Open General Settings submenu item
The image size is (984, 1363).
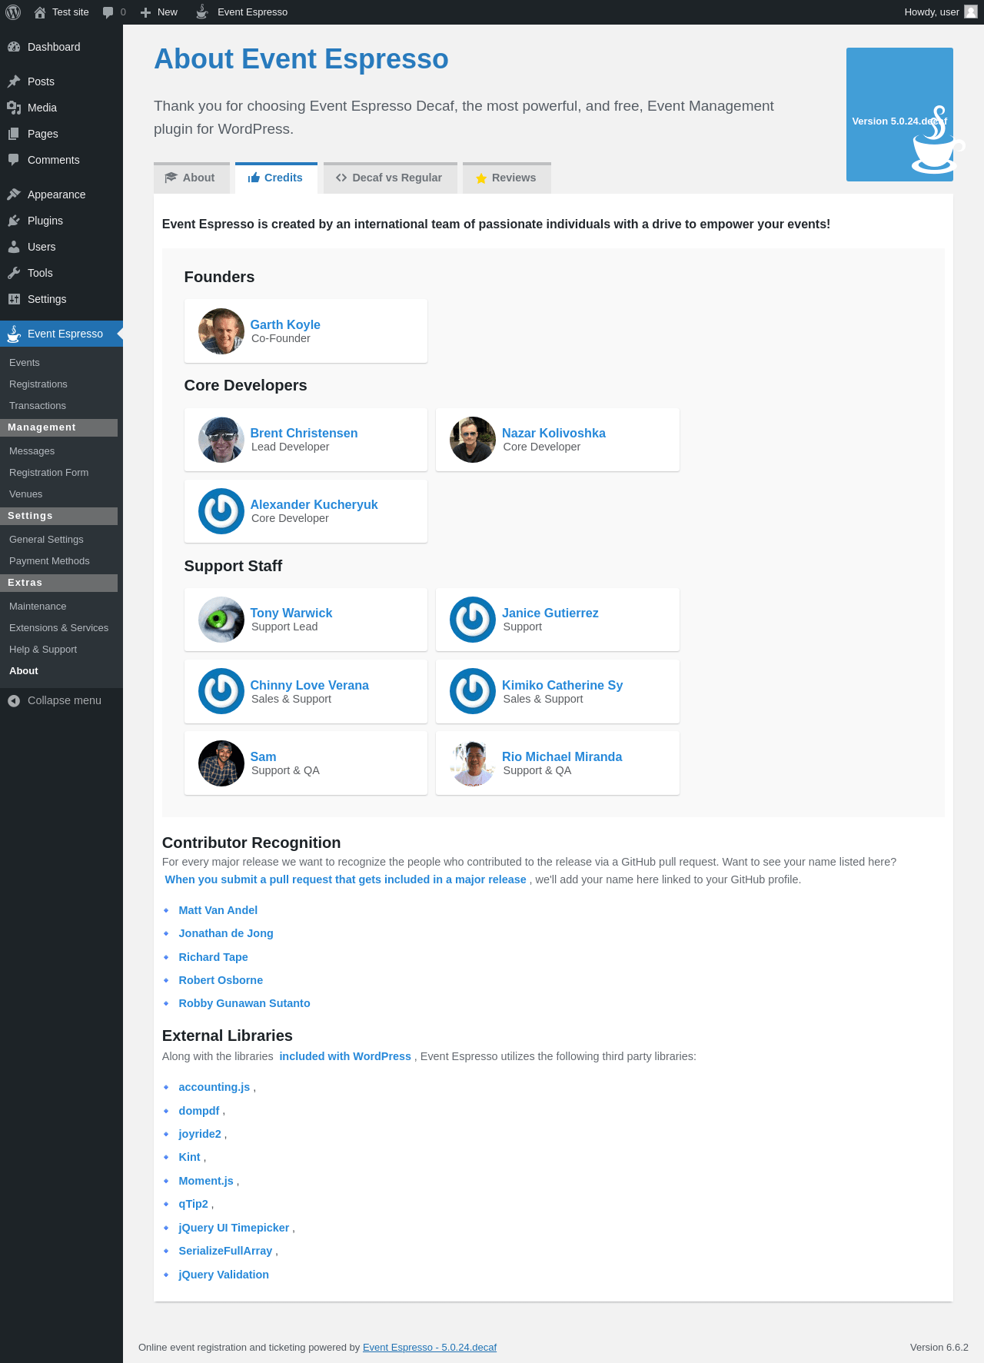pos(46,540)
